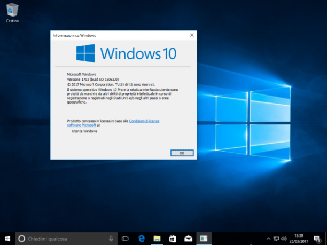The width and height of the screenshot is (327, 245).
Task: Click OK in Informazioni su Windows dialog
Action: click(182, 153)
